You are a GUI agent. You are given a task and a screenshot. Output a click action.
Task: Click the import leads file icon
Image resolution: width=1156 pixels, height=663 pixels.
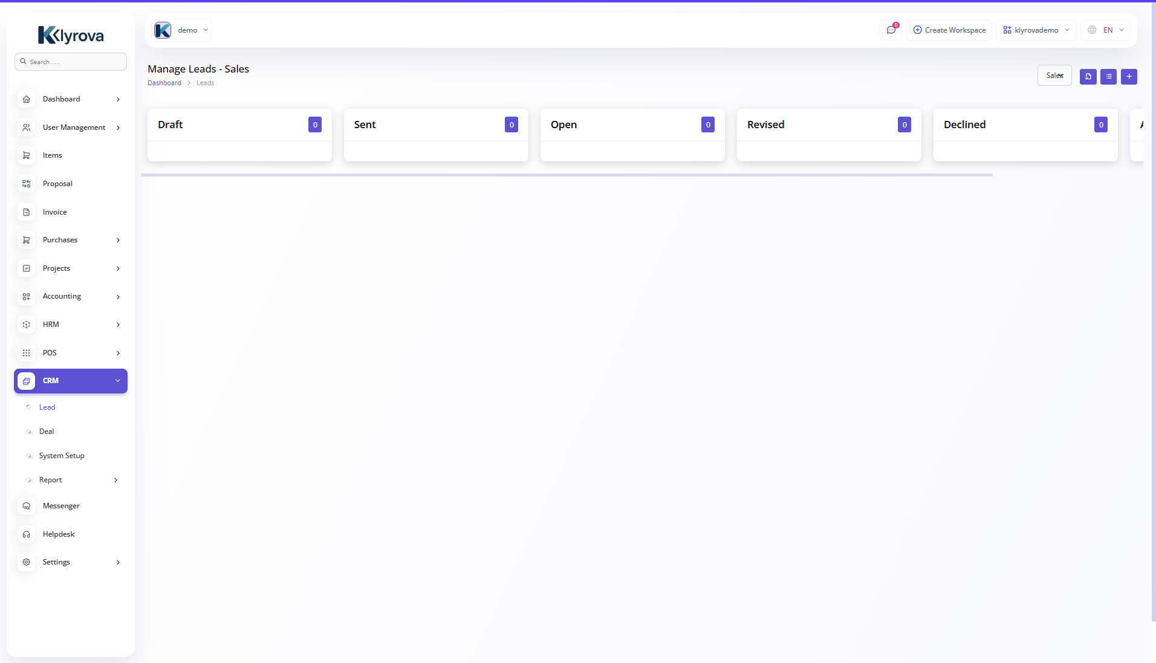1088,77
